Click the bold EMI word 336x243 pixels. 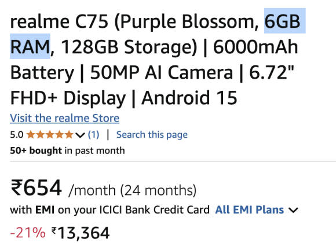pos(45,209)
